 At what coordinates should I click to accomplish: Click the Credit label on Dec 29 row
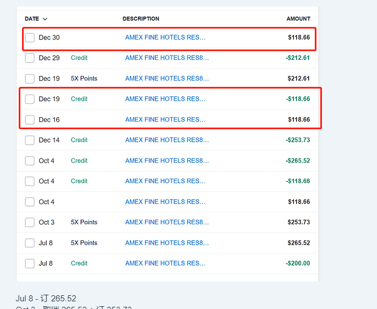point(79,58)
